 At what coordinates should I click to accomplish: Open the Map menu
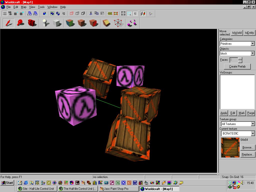[x=24, y=7]
